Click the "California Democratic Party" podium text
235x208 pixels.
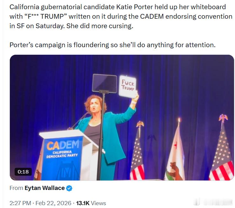(x=62, y=155)
